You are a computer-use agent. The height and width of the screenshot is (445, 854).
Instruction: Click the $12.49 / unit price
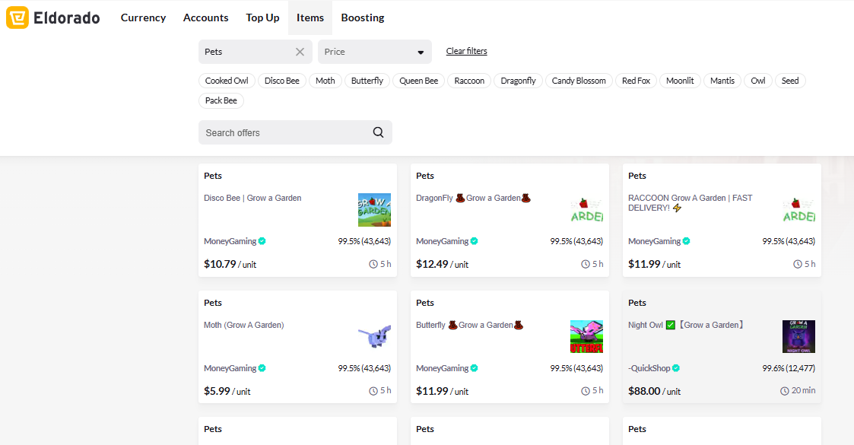[443, 264]
